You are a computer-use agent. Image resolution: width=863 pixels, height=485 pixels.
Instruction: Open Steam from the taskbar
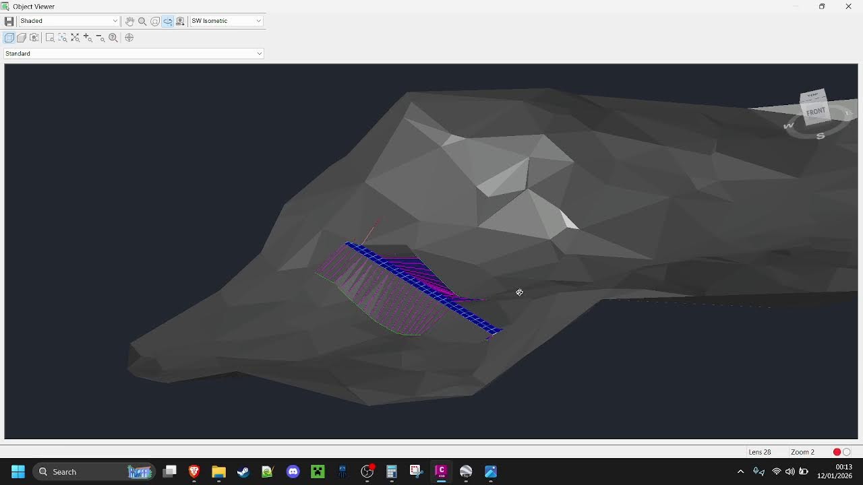(x=243, y=472)
